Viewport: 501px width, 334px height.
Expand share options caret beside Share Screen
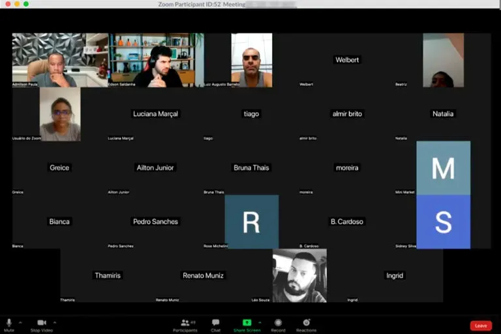point(260,322)
